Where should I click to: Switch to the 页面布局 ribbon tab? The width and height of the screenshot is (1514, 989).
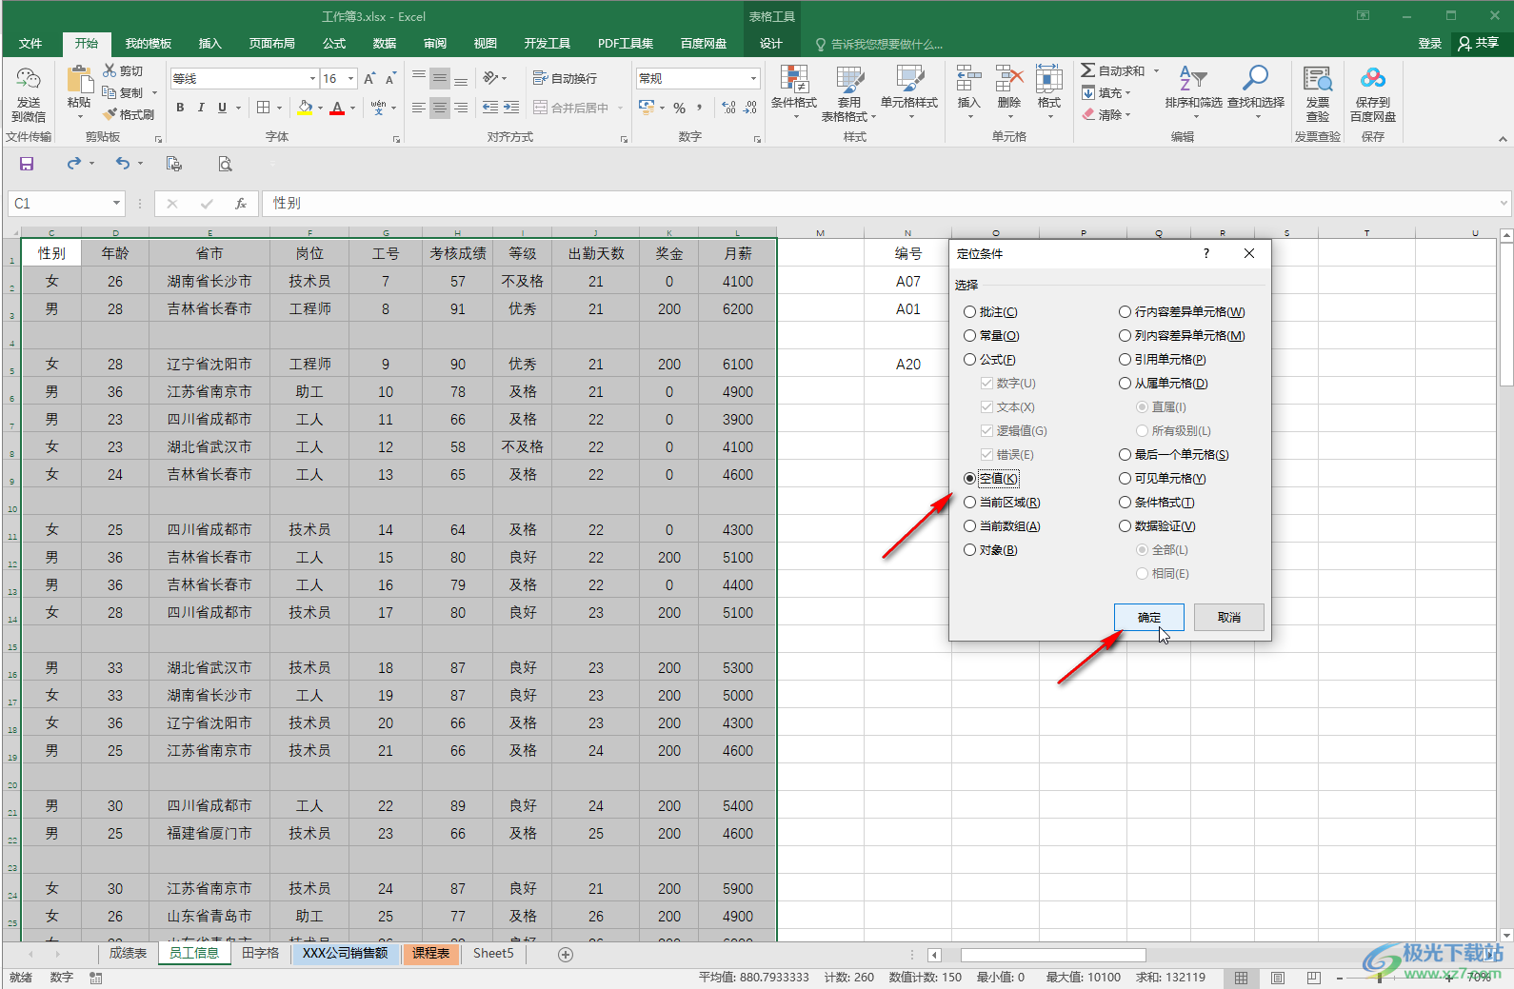[x=272, y=44]
